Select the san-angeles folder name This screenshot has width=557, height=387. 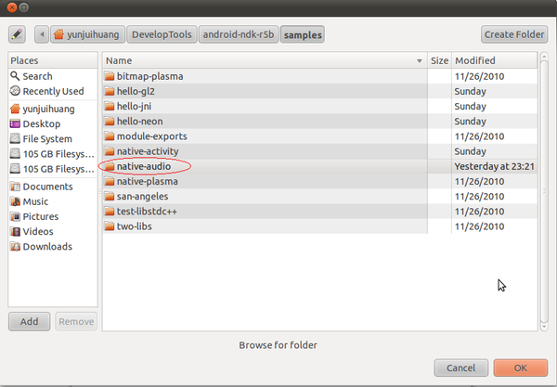click(x=142, y=197)
